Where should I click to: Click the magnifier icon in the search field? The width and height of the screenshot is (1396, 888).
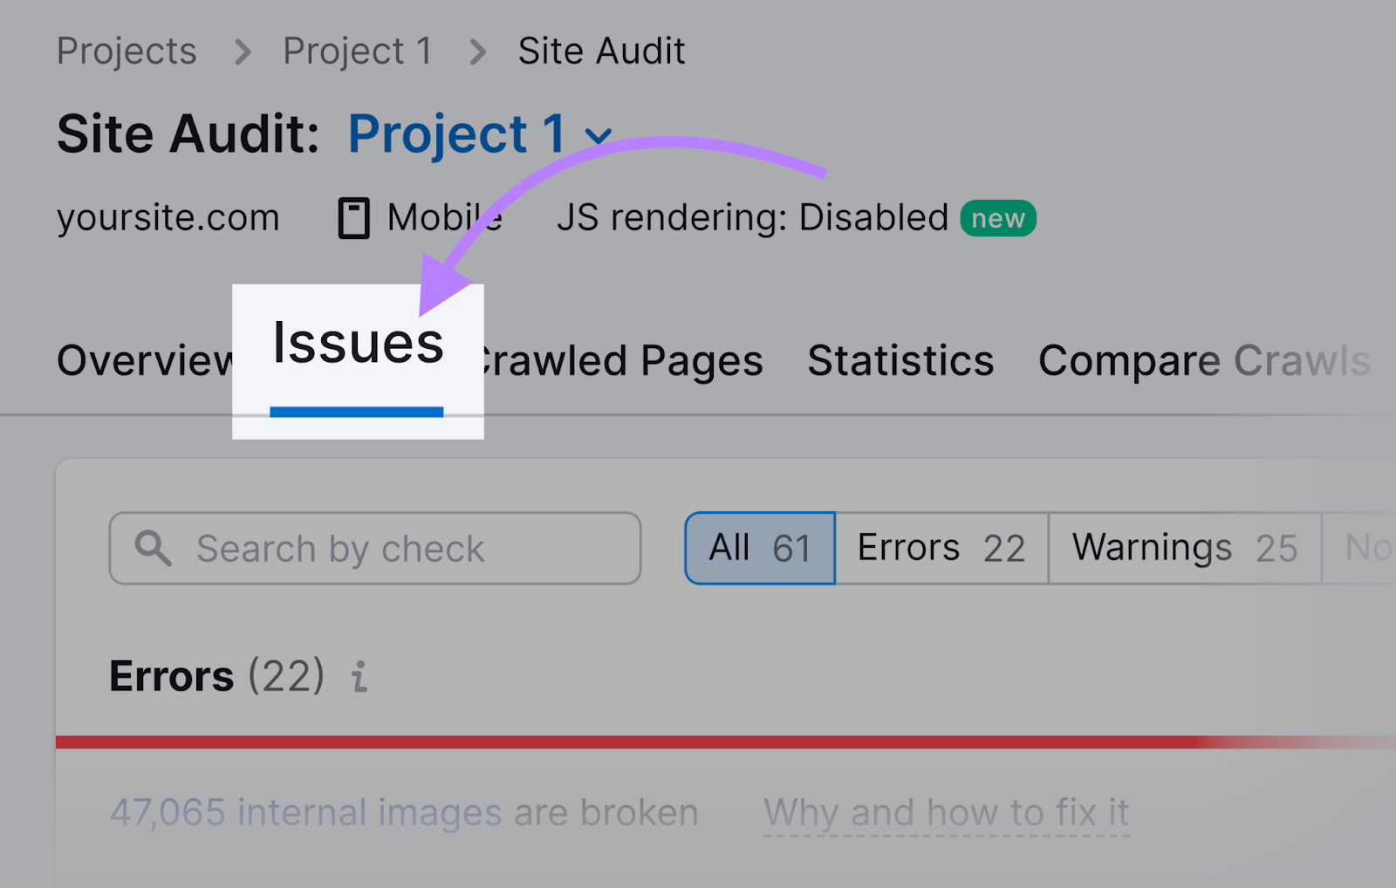pos(154,548)
